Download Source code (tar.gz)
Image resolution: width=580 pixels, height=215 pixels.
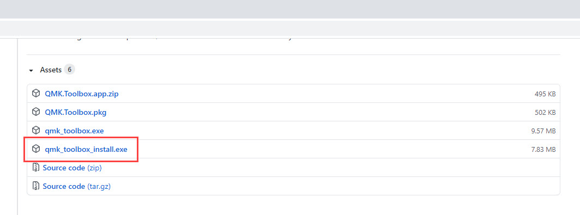pos(76,186)
